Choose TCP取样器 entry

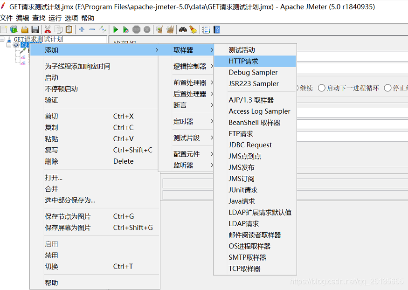point(255,269)
